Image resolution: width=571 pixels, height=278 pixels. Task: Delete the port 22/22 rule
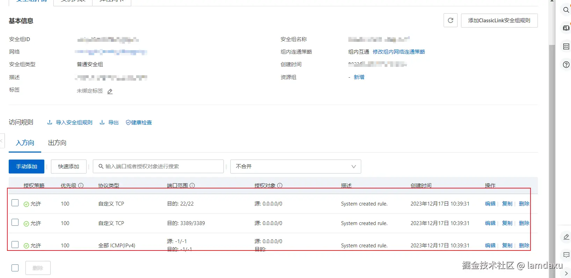(524, 203)
